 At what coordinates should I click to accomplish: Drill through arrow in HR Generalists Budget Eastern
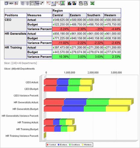71,38
